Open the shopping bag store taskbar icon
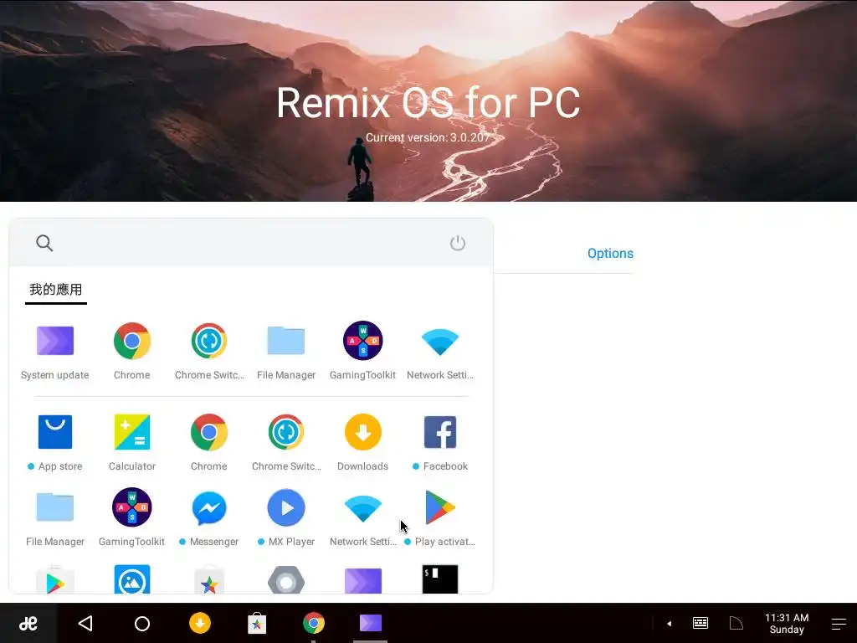 [257, 623]
